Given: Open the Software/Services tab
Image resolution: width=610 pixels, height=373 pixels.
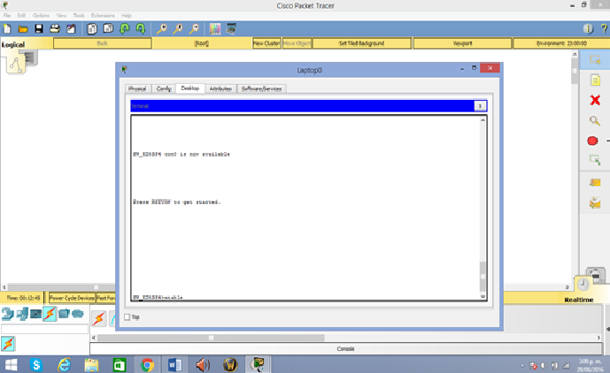Looking at the screenshot, I should [261, 88].
